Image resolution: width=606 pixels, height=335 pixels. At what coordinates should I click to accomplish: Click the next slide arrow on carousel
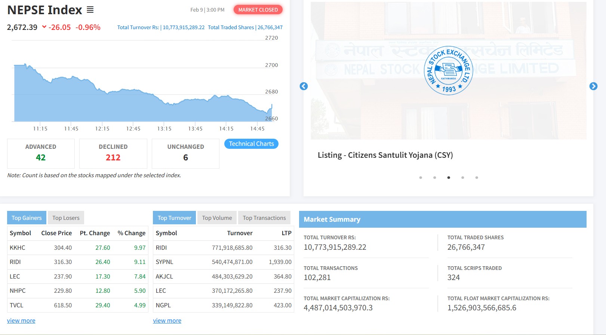click(x=593, y=86)
